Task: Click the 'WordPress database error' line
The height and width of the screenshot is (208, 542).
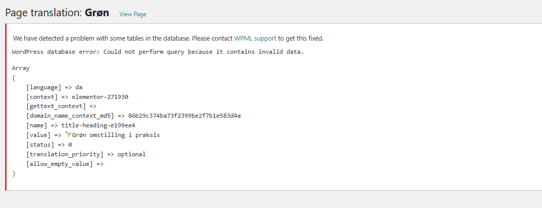Action: (157, 52)
